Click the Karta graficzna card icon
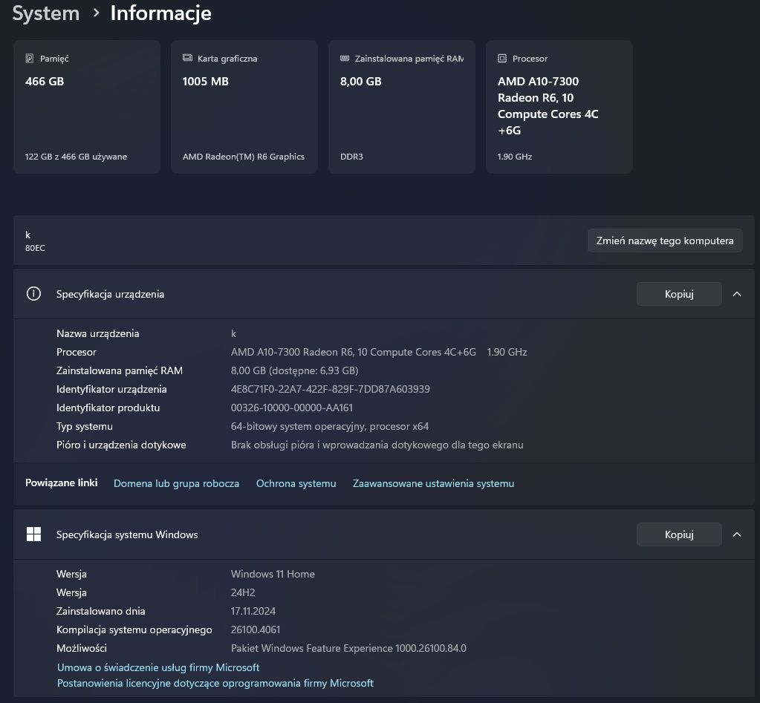The height and width of the screenshot is (703, 760). [187, 58]
